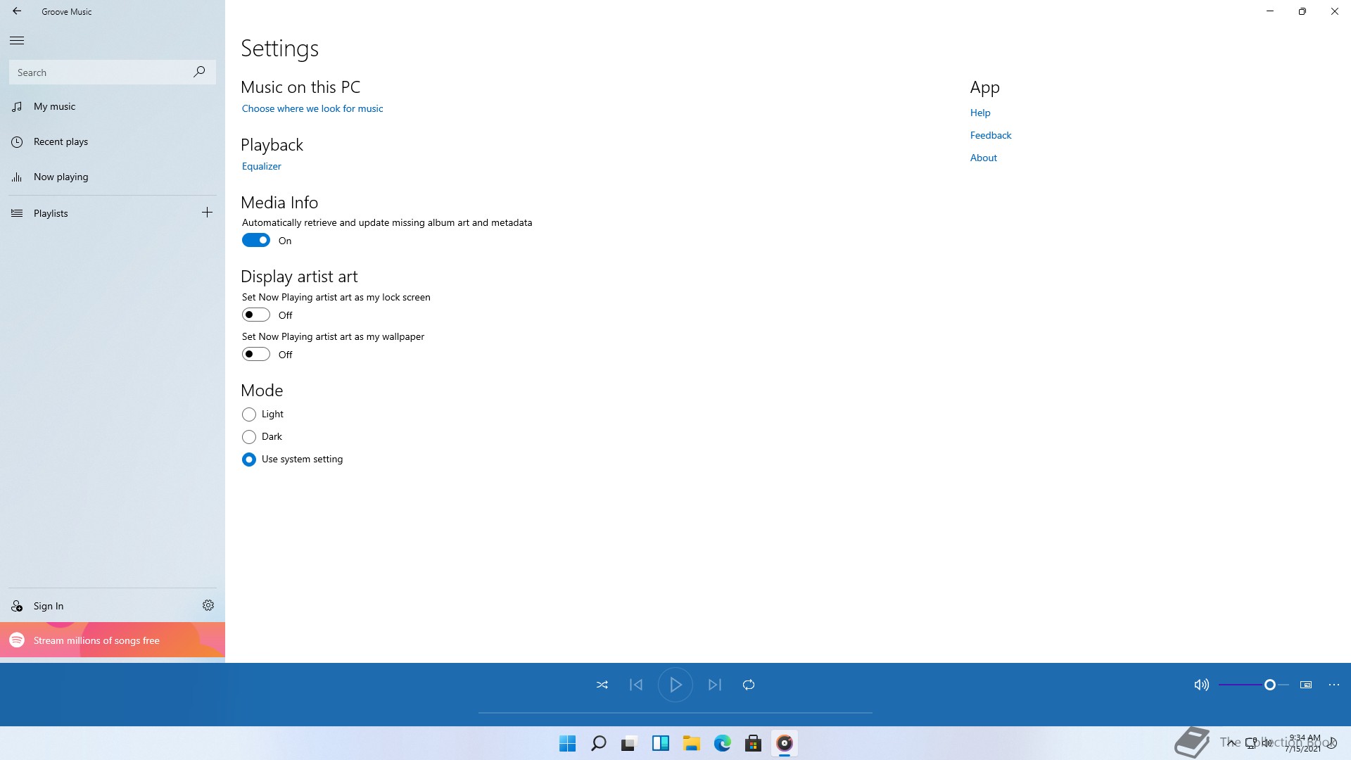
Task: Click Choose where we look for music
Action: [x=312, y=108]
